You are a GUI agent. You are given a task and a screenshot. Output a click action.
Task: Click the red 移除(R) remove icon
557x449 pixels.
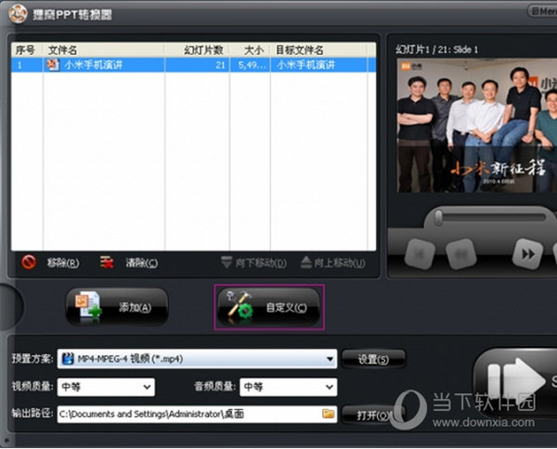click(x=29, y=263)
